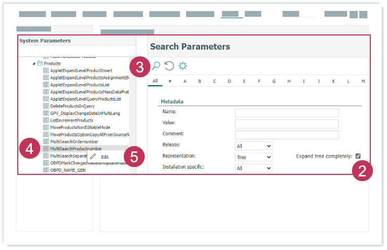Collapse the Products tree node
387x250 pixels.
(x=34, y=64)
